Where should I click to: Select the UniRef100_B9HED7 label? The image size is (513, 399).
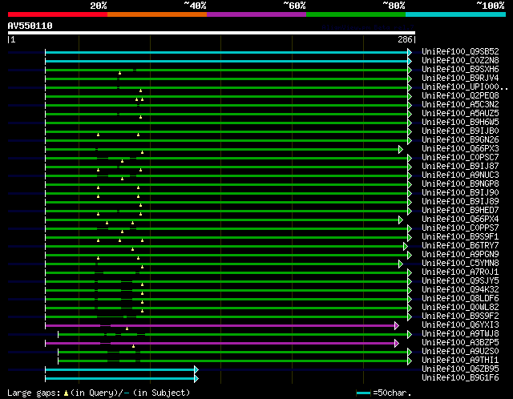(x=460, y=211)
